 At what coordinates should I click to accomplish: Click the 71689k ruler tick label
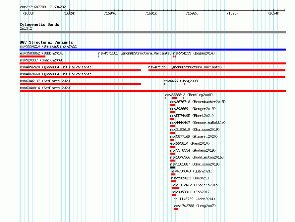69,13
